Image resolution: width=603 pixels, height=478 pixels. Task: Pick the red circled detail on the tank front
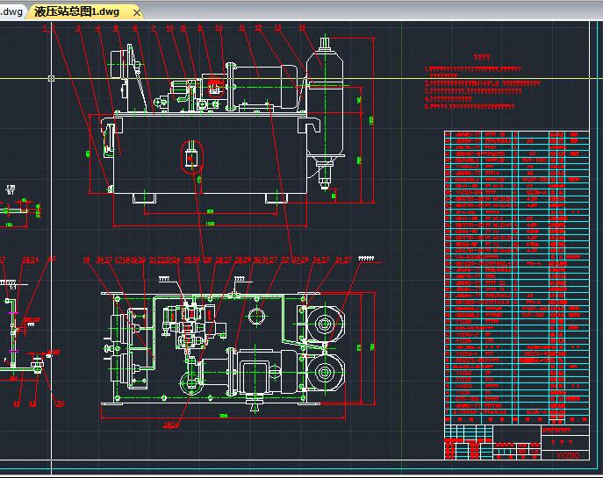(192, 157)
